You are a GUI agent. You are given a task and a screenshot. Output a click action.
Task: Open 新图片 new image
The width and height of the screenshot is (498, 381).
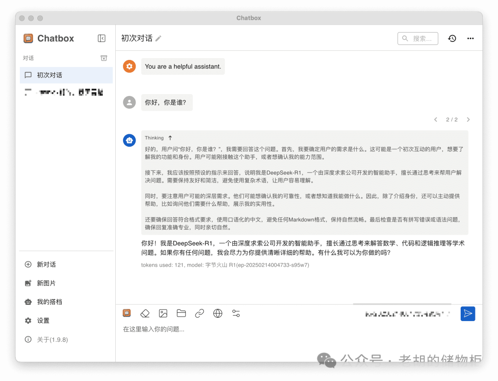tap(66, 283)
